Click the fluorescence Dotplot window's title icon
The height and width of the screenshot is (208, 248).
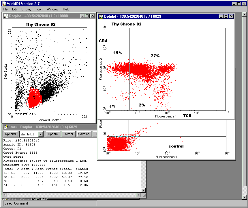(101, 16)
